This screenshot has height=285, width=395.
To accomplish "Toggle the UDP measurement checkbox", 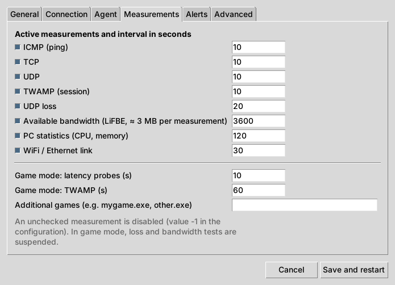I will [18, 77].
